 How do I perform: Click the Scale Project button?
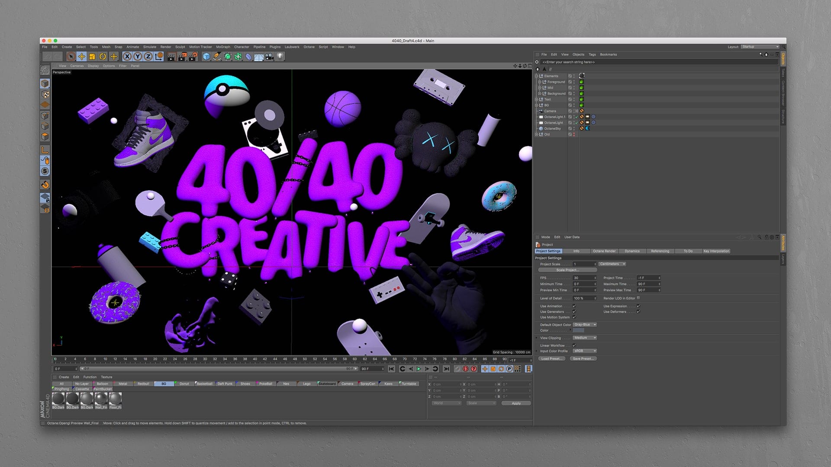point(567,270)
